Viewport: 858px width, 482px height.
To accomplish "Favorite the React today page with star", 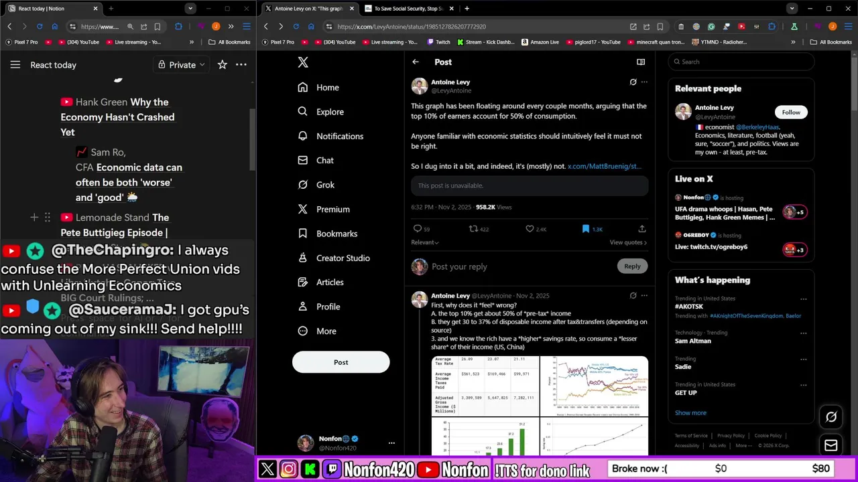I will pyautogui.click(x=222, y=65).
